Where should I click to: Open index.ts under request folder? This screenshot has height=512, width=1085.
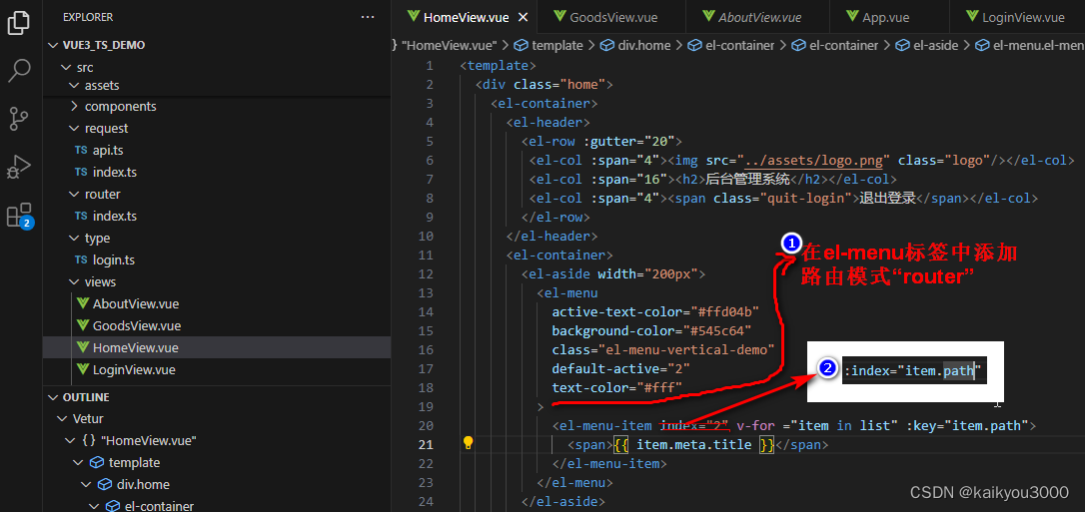click(115, 172)
